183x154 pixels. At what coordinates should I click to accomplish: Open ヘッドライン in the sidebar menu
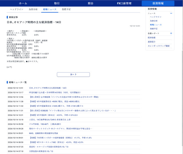(156, 17)
